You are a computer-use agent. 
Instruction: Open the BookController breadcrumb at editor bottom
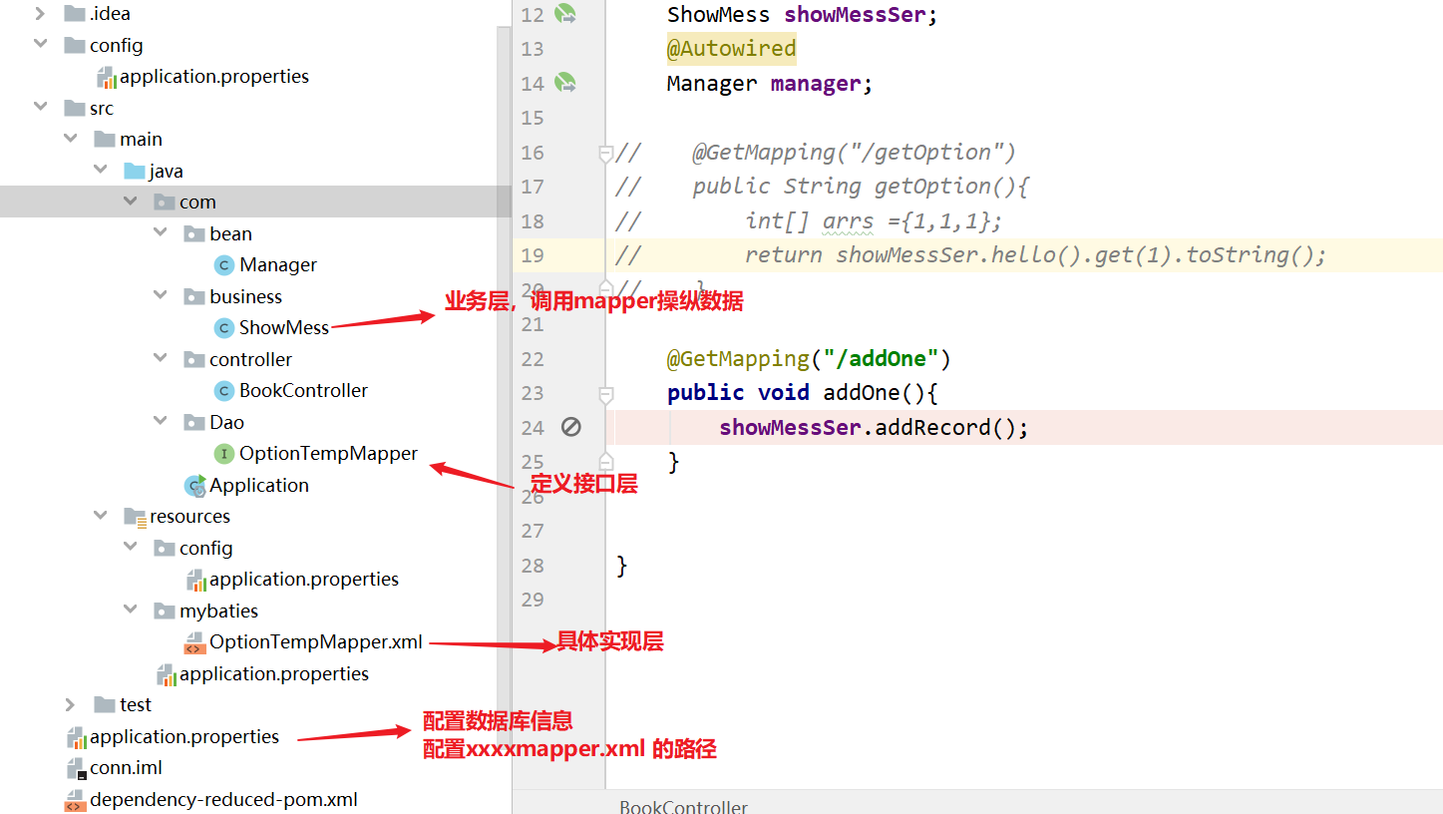pos(683,806)
